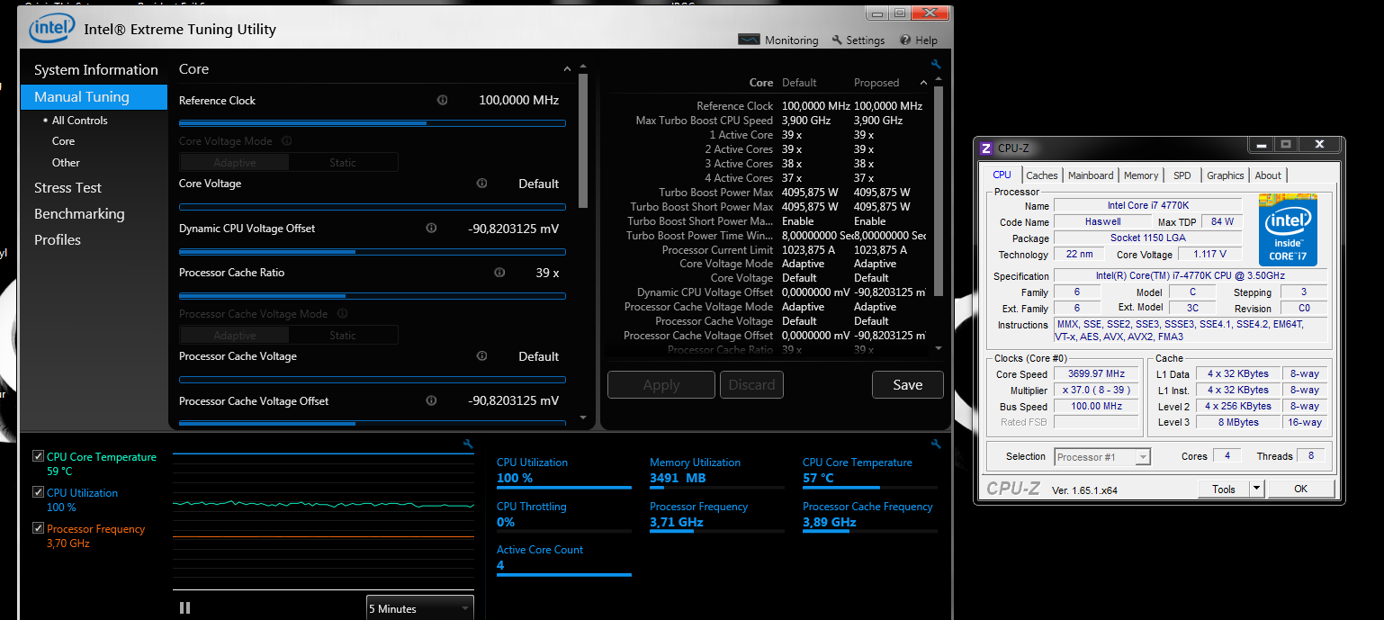The image size is (1384, 620).
Task: Open System Information in the sidebar
Action: [94, 70]
